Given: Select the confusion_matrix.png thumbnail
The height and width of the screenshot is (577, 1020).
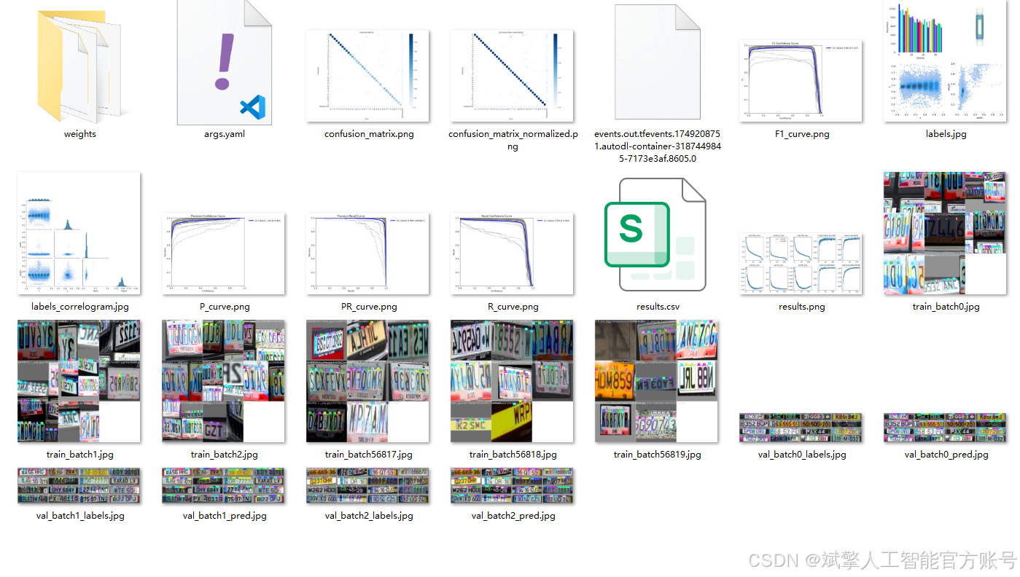Looking at the screenshot, I should pyautogui.click(x=367, y=76).
